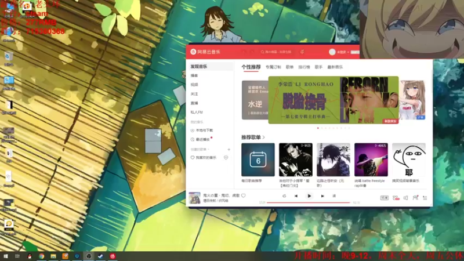Toggle the loop playback mode icon

tap(284, 196)
